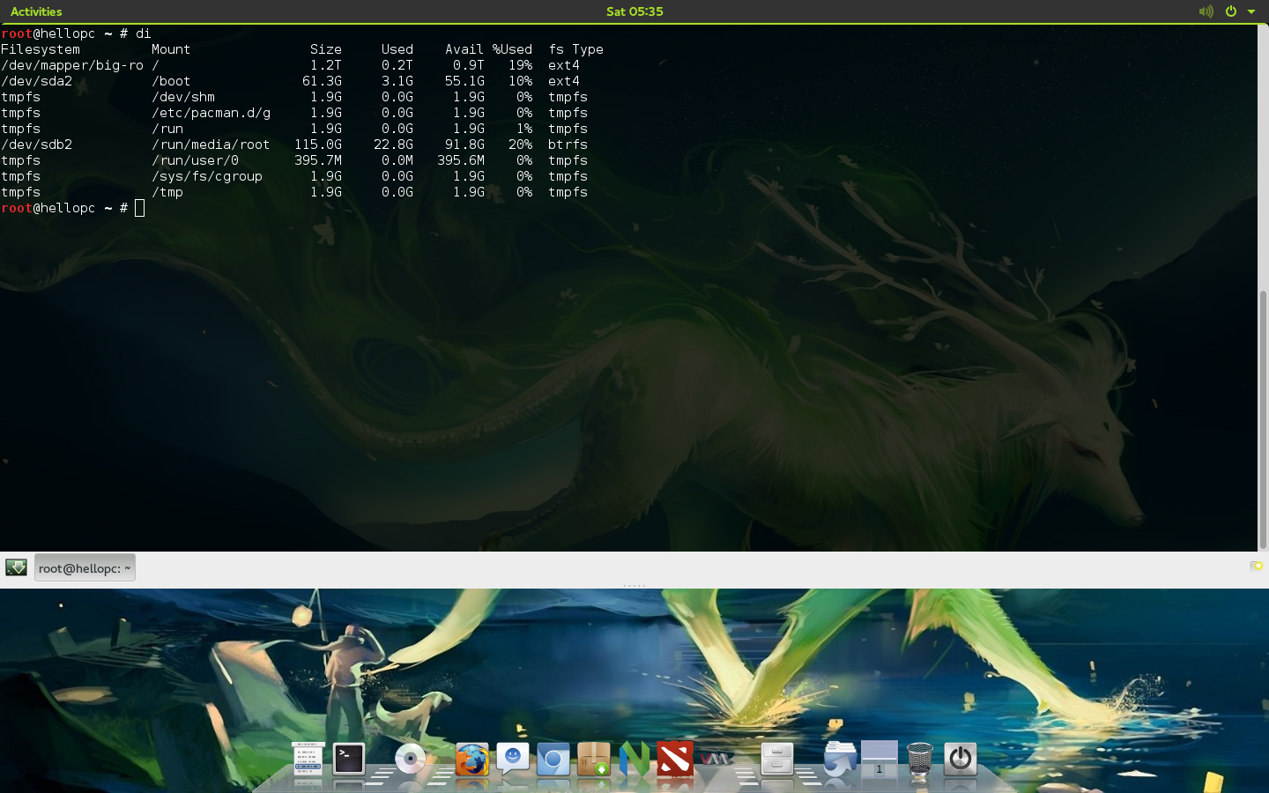Click the /sys/fs/cgroup mount path

pos(207,176)
